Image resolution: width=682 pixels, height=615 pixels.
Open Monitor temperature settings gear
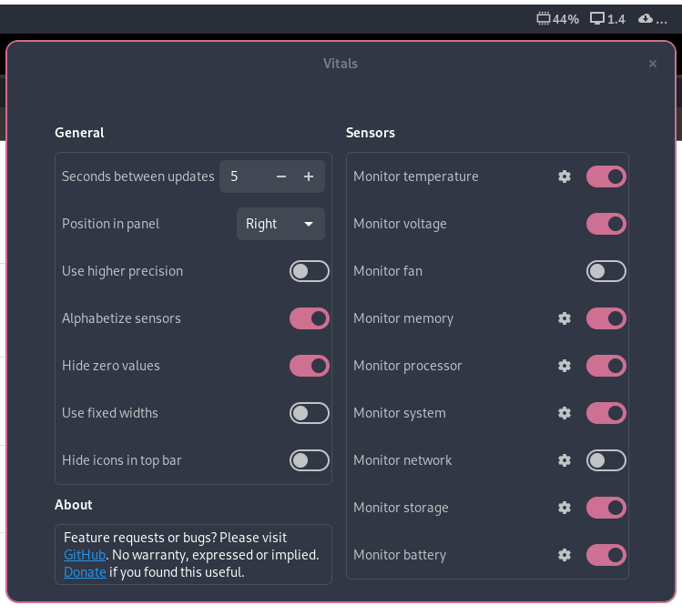coord(565,176)
